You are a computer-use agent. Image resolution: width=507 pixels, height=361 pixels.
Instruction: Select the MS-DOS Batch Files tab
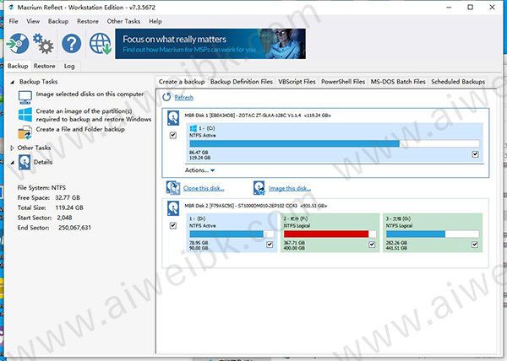(398, 82)
